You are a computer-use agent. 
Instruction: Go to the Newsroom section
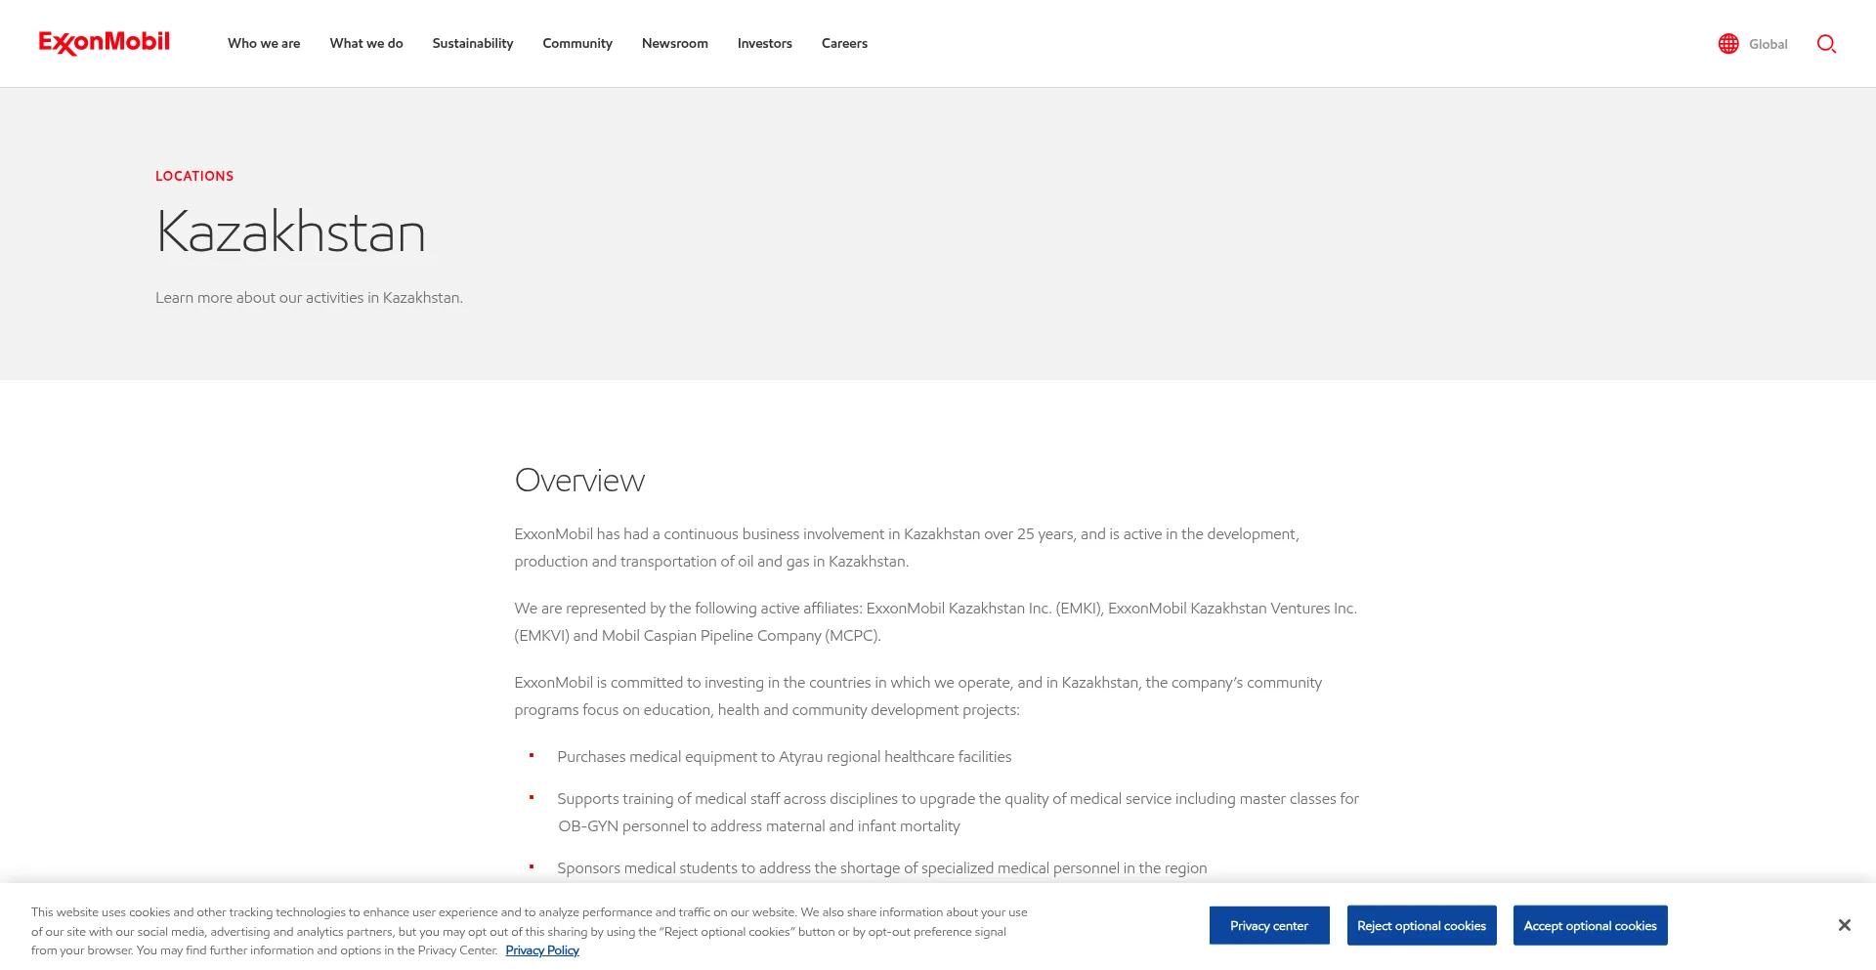click(x=674, y=44)
